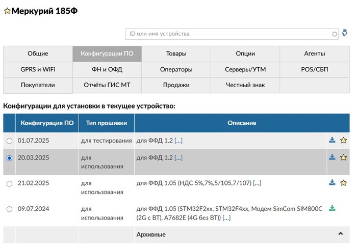Switch to the Честный знак tab
Screen dimensions: 357x246
245,85
